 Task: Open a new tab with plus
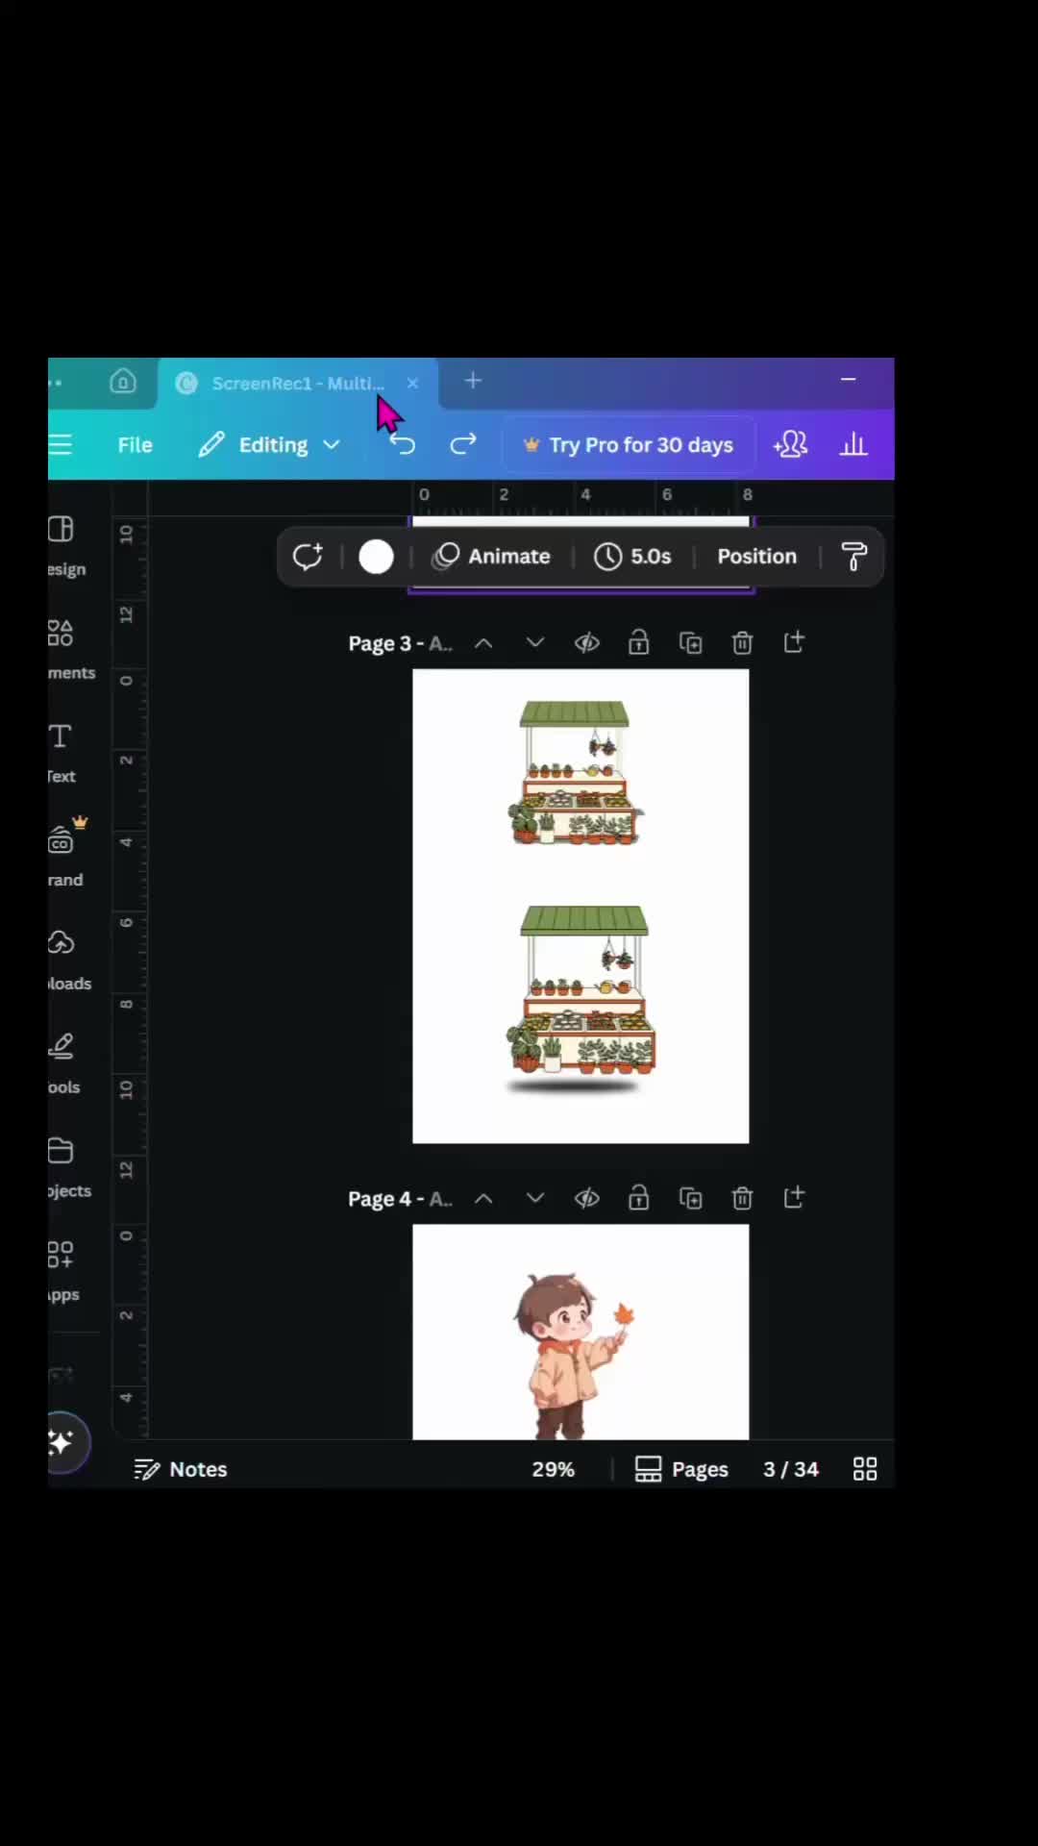point(473,381)
